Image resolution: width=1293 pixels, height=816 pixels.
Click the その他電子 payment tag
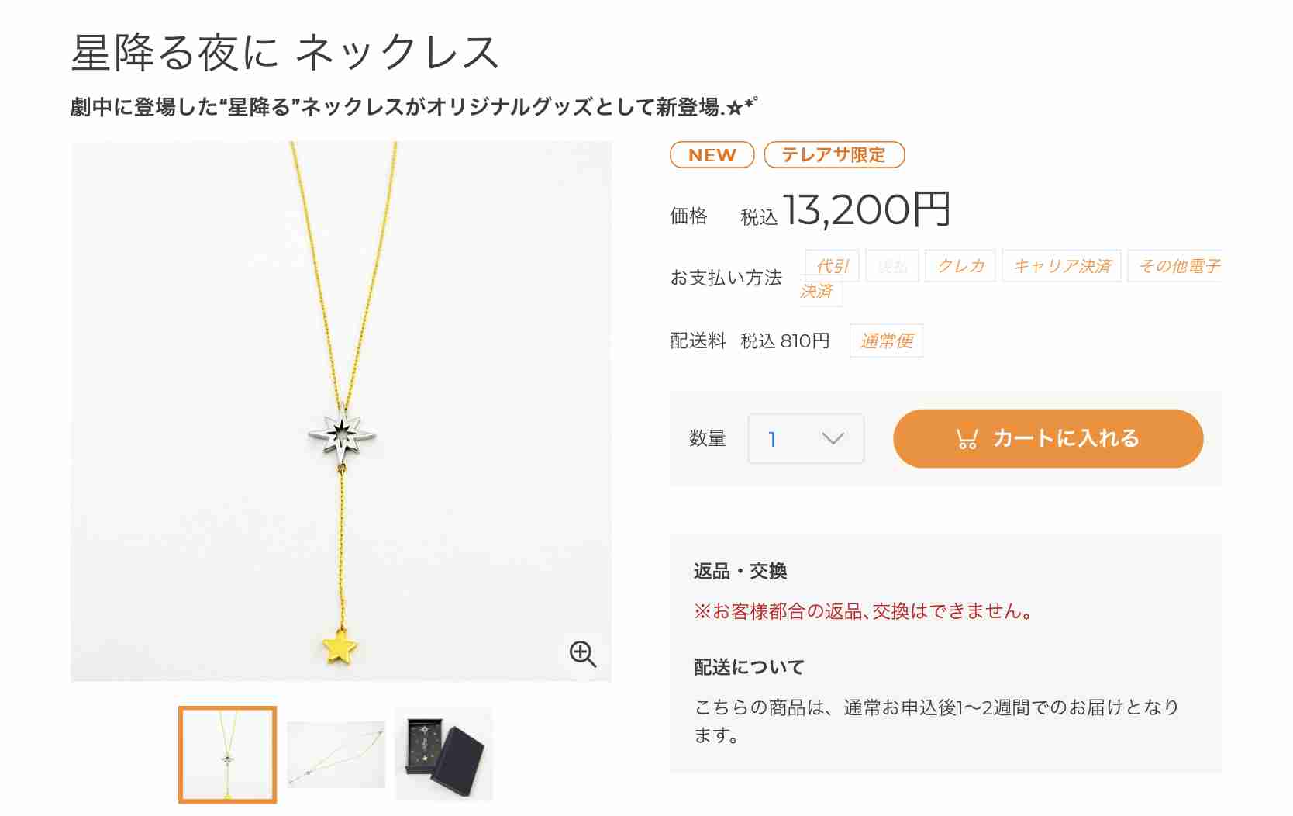[x=1175, y=266]
